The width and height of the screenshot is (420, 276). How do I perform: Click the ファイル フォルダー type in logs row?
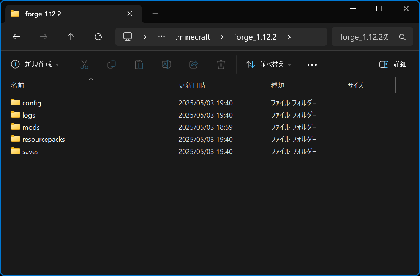tap(294, 115)
